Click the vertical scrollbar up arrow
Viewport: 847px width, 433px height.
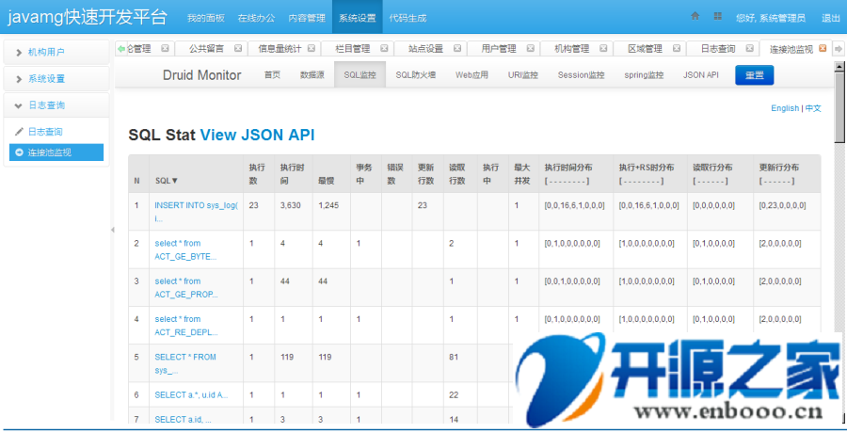[x=839, y=67]
